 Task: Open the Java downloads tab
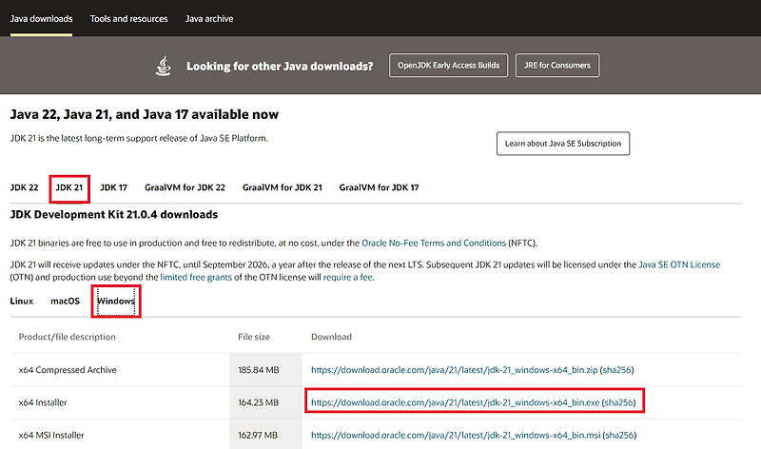click(41, 19)
